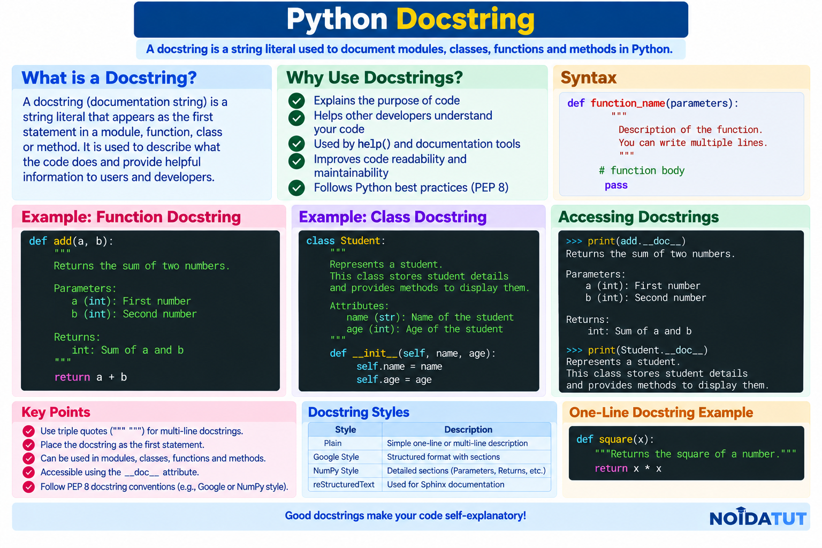Screen dimensions: 822x548
Task: Click 'def add(a, b):' code line
Action: tap(71, 241)
